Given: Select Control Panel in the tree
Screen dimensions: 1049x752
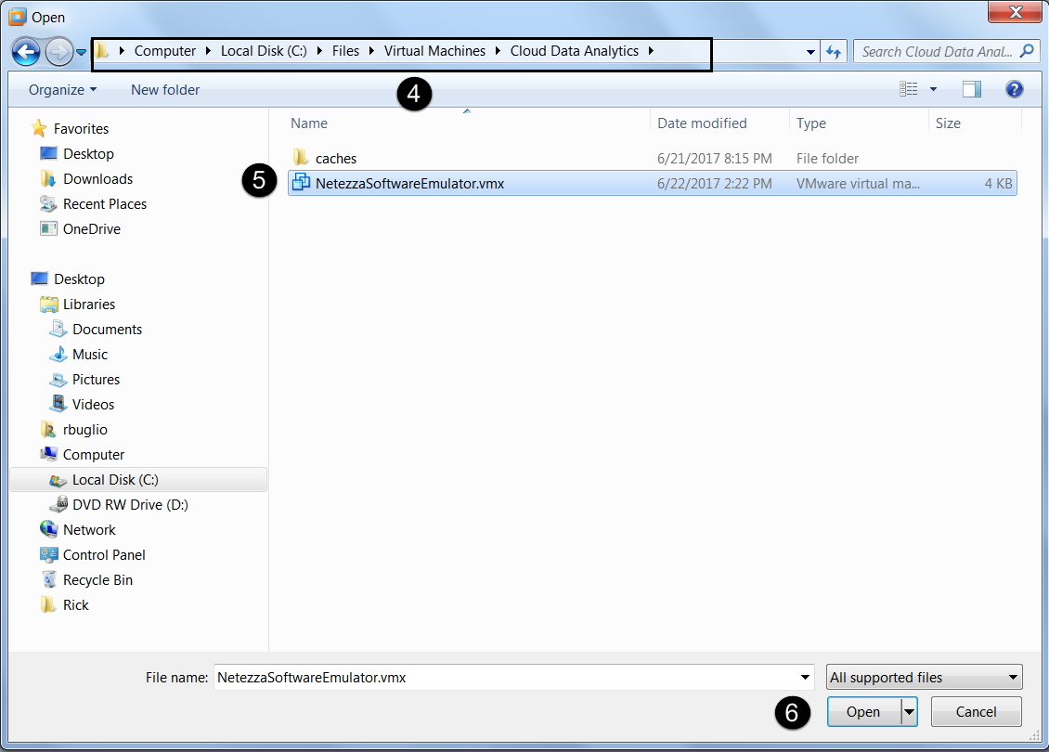Looking at the screenshot, I should coord(104,555).
